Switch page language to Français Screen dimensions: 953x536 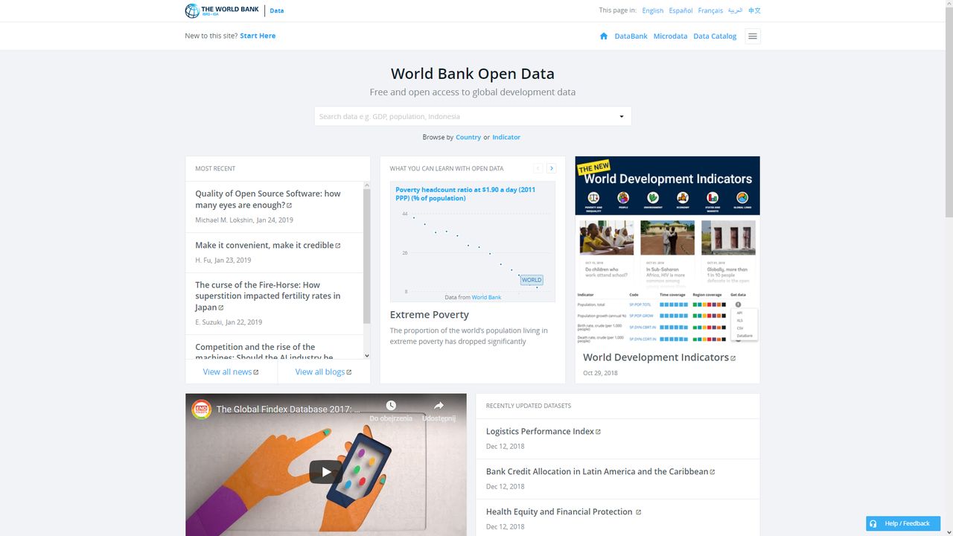(710, 10)
